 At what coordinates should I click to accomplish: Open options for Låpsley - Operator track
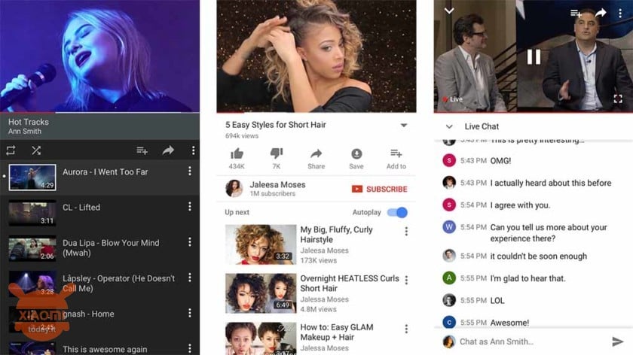pos(190,278)
